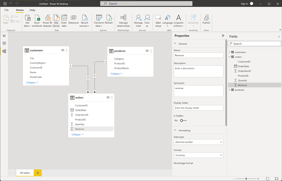Click the Name field containing Revenue

tap(198, 55)
